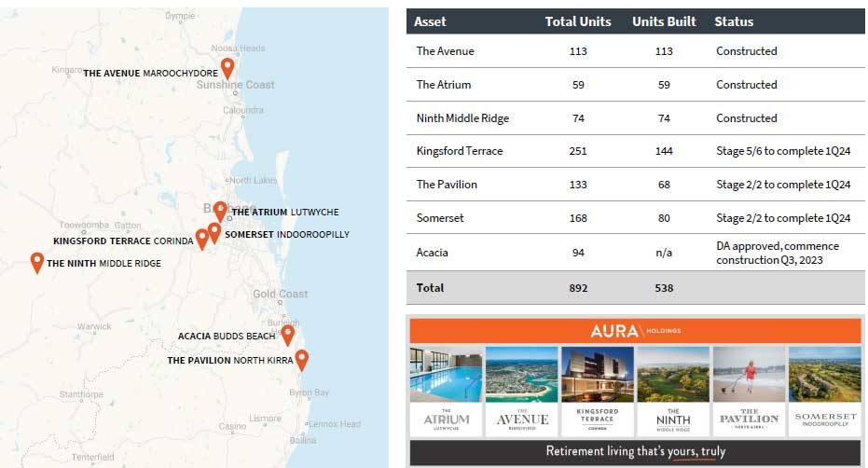Click the Kingsford Terrace Corinda map pin

tap(202, 240)
